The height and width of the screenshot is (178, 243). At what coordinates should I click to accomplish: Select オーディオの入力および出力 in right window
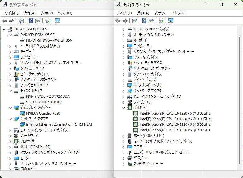click(154, 35)
